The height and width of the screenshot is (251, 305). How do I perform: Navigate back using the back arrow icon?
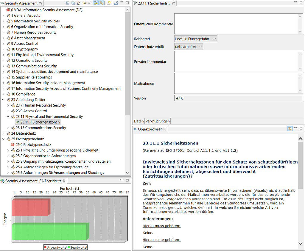(84, 3)
